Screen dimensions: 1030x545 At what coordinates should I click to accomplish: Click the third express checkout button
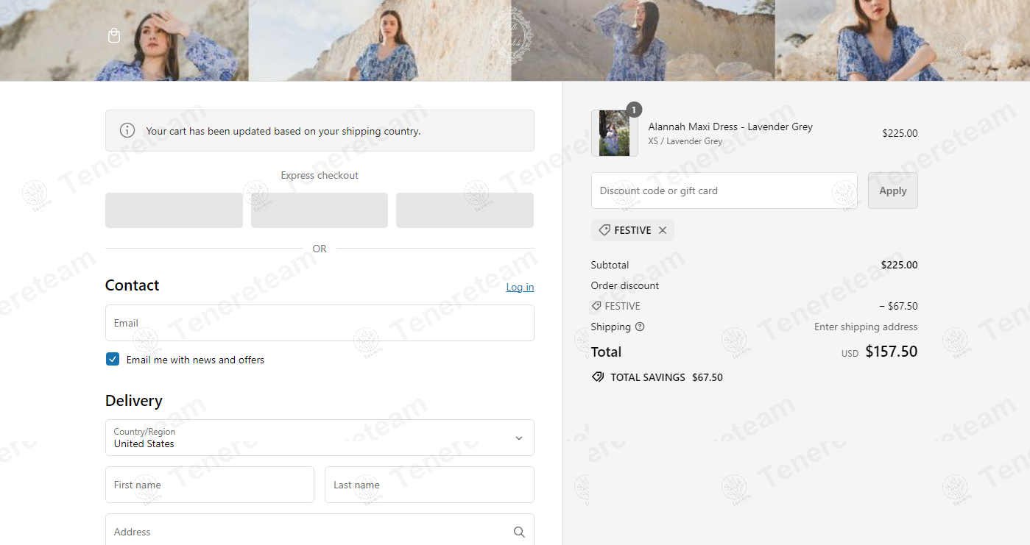coord(465,210)
